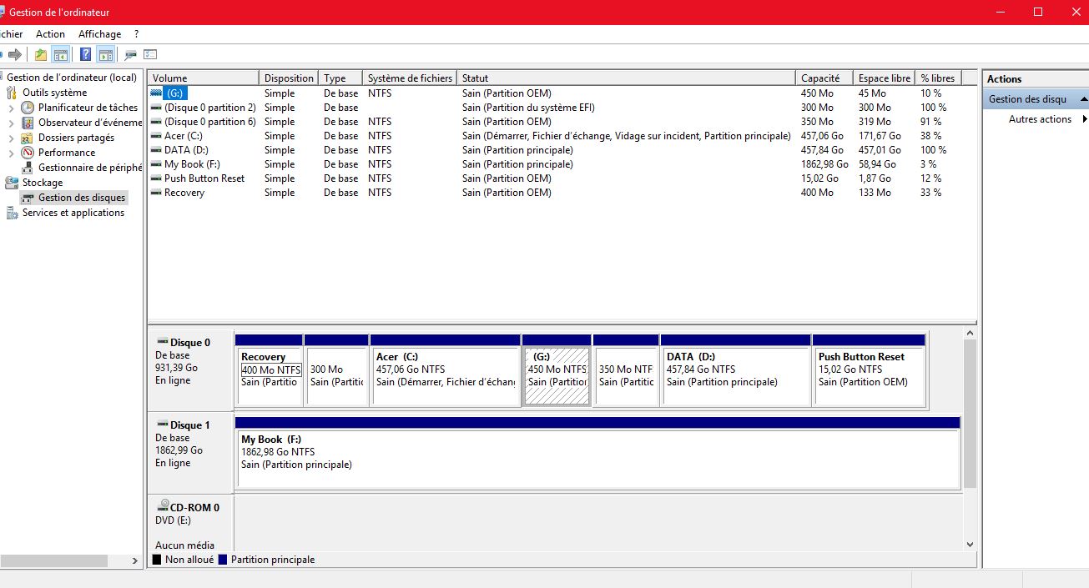The image size is (1089, 588).
Task: Expand the Autres actions submenu arrow
Action: tap(1085, 119)
